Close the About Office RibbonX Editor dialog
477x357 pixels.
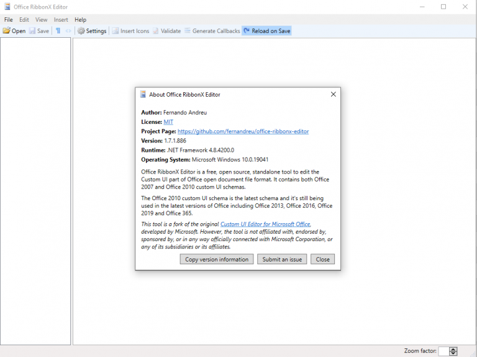pyautogui.click(x=334, y=94)
